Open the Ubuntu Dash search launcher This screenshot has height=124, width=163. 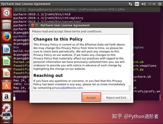click(x=6, y=13)
